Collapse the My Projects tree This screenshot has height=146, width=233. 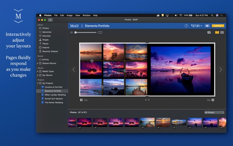coord(38,83)
